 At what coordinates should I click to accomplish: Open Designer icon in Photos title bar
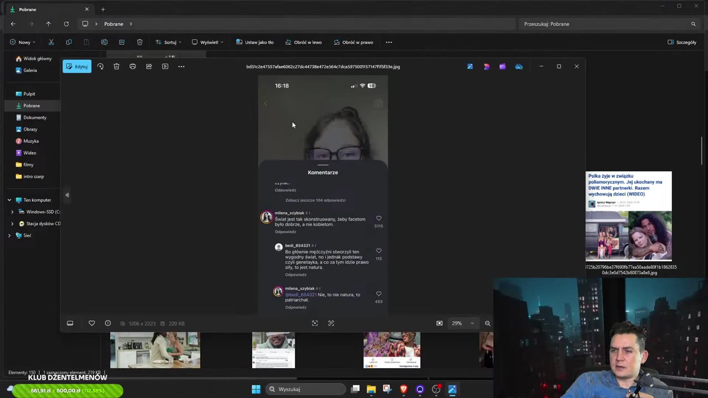487,66
